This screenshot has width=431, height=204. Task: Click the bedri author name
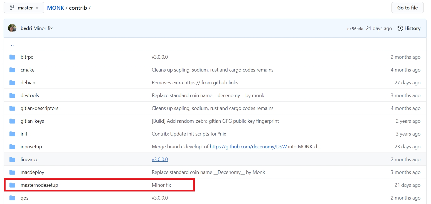[26, 28]
